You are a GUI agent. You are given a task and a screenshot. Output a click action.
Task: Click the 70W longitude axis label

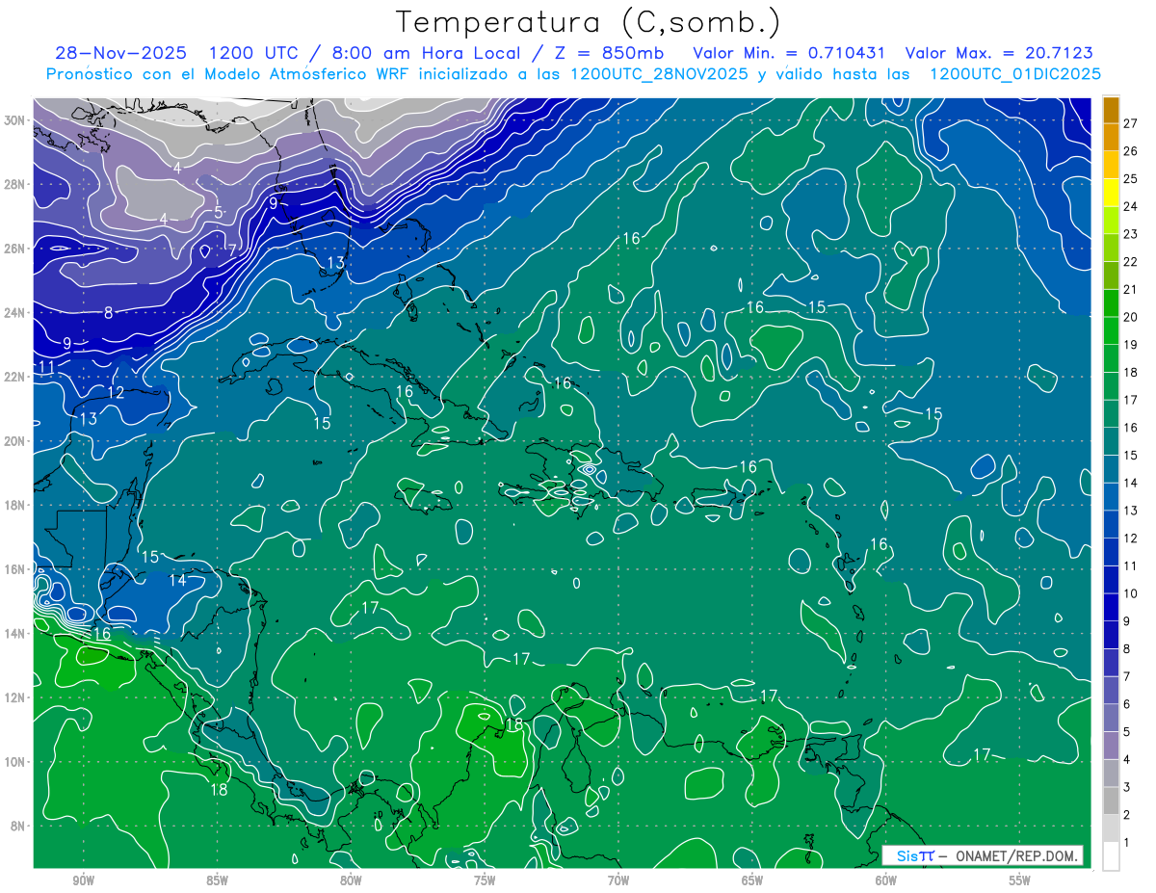(618, 880)
